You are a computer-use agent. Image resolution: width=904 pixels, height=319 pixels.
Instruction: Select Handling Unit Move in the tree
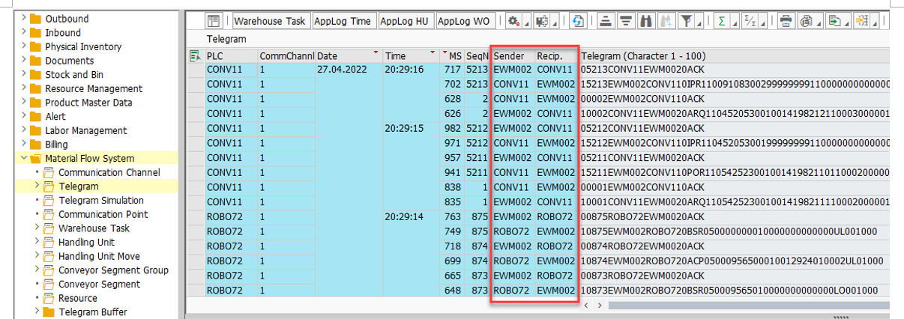point(99,256)
